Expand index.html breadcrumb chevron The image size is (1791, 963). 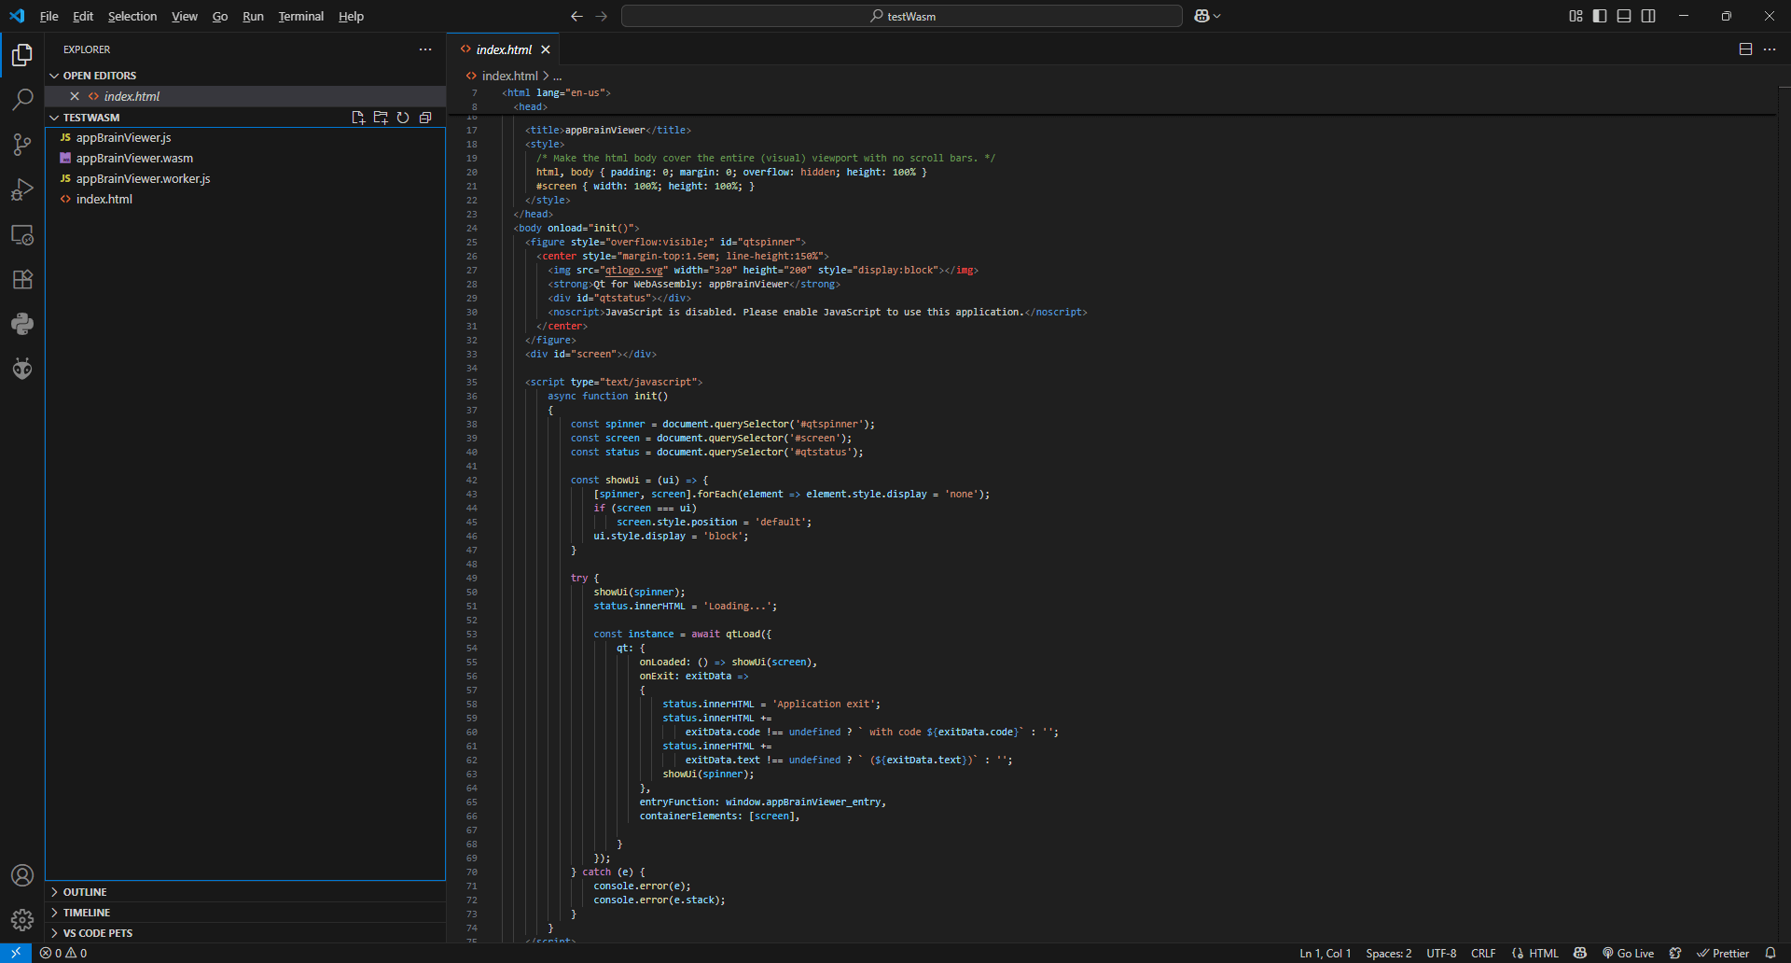[x=546, y=76]
